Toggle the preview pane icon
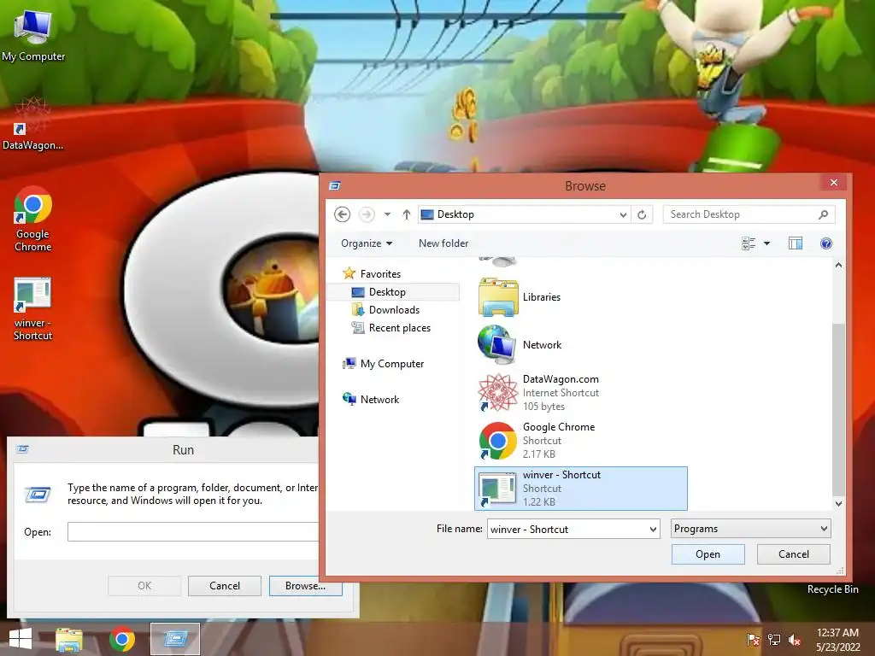875x656 pixels. [x=796, y=243]
